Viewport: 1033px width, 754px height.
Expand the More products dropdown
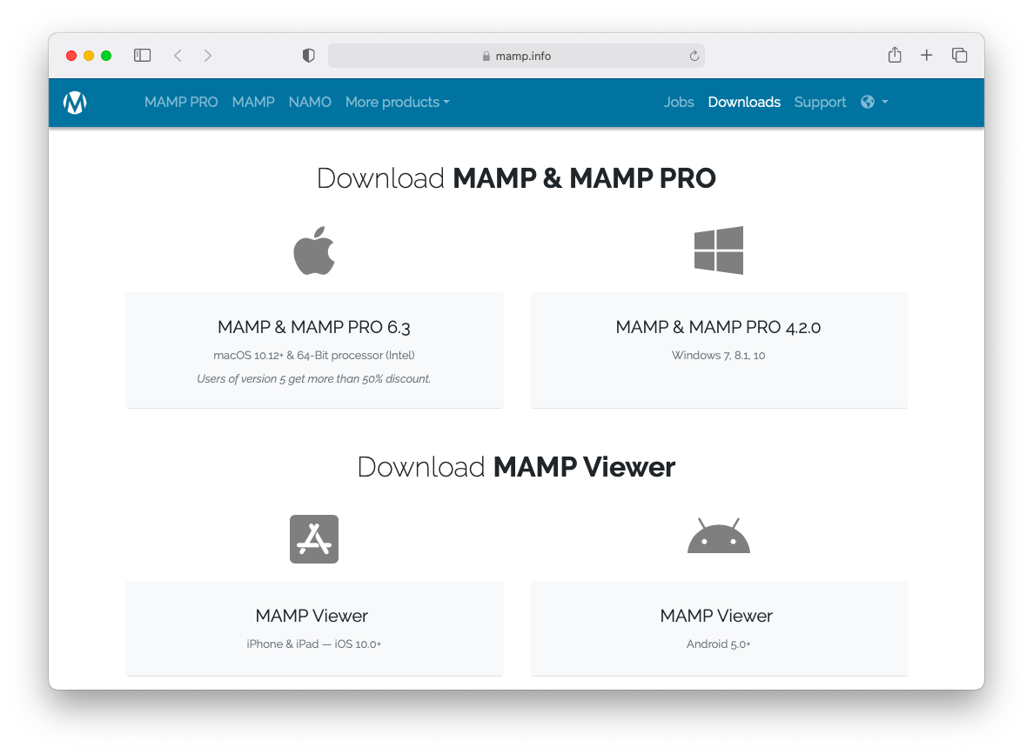click(x=397, y=102)
